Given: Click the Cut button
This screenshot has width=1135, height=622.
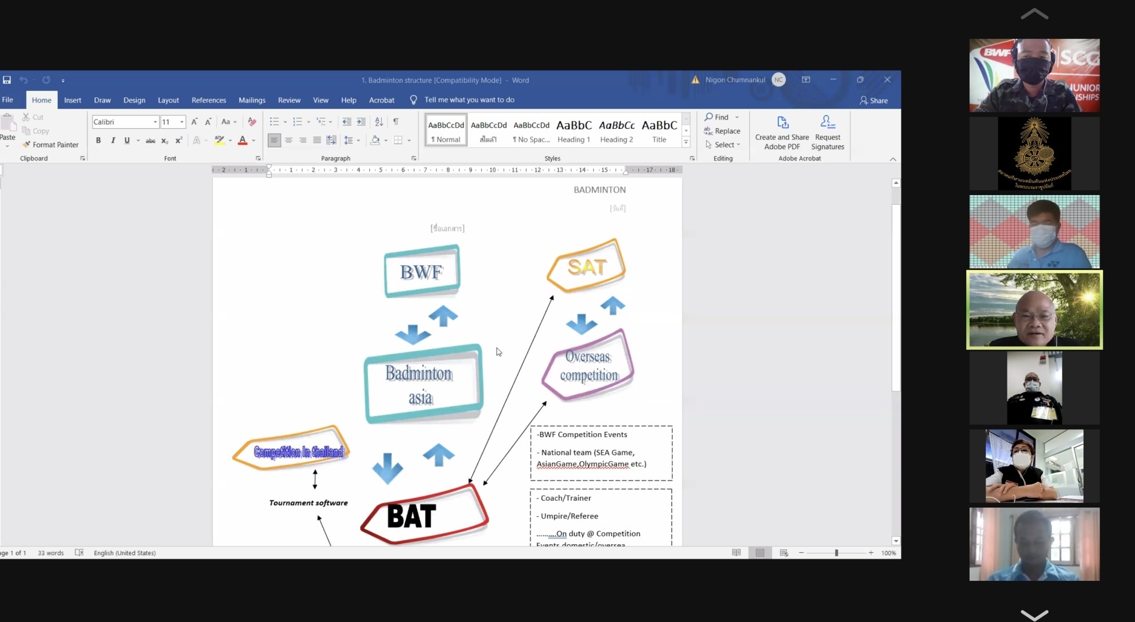Looking at the screenshot, I should (x=33, y=117).
